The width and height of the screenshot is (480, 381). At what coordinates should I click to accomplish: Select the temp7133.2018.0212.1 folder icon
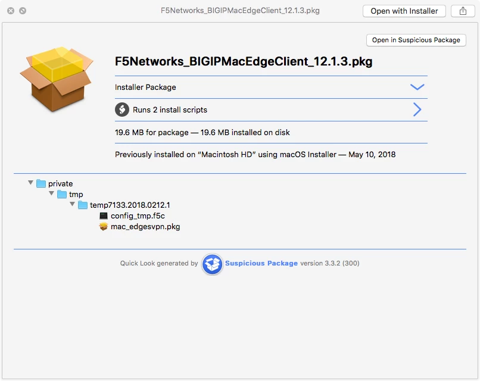(x=83, y=205)
